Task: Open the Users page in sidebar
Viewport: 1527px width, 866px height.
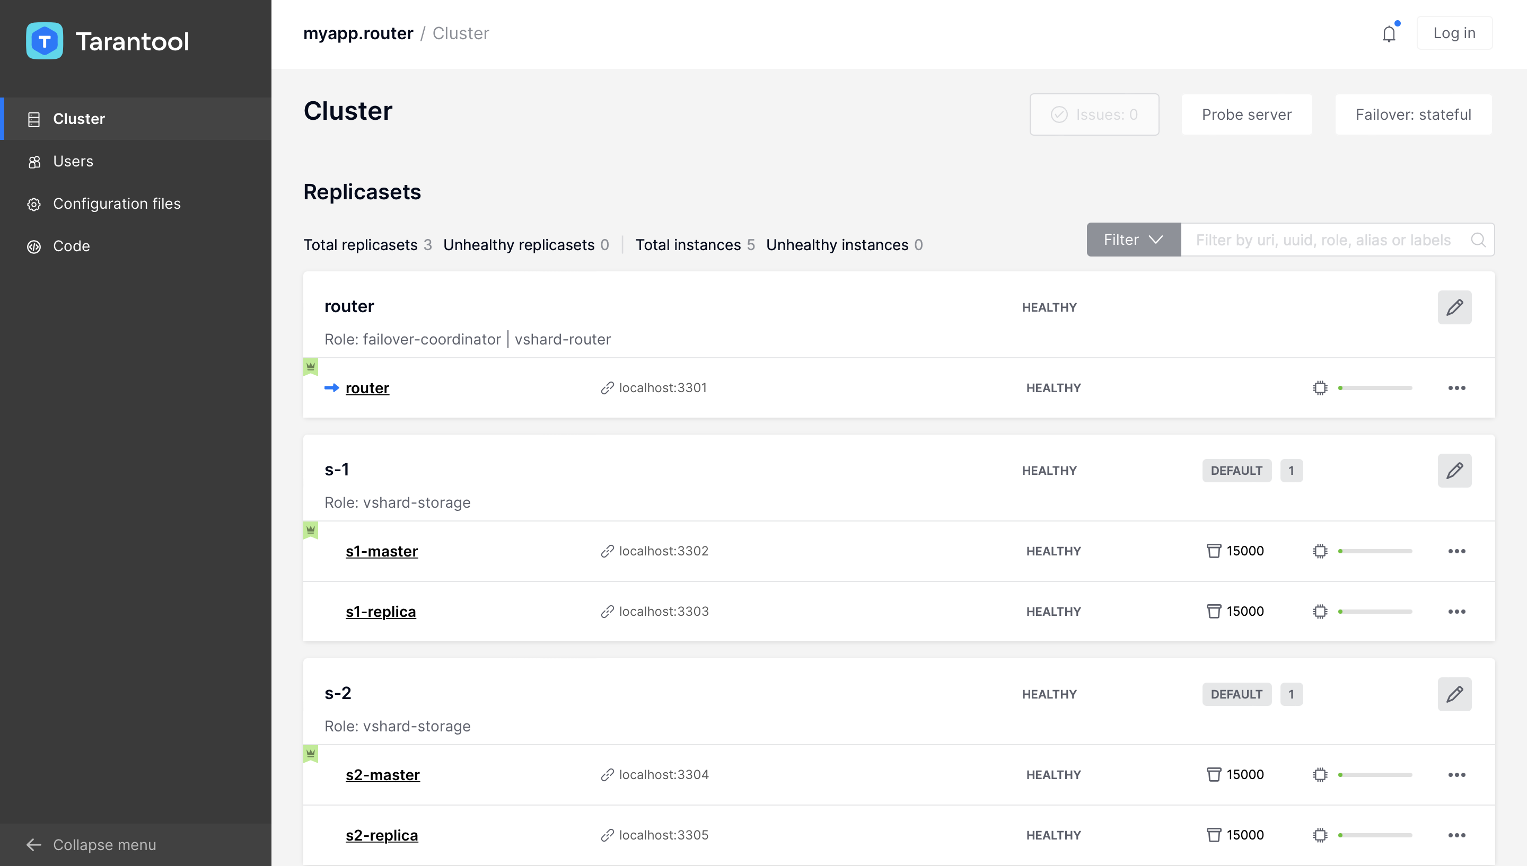Action: pos(73,161)
